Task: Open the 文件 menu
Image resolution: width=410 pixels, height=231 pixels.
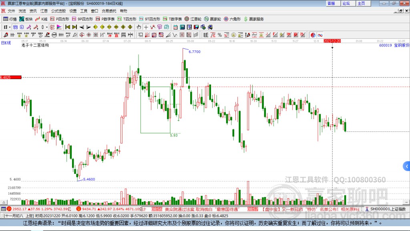Action: 11,11
